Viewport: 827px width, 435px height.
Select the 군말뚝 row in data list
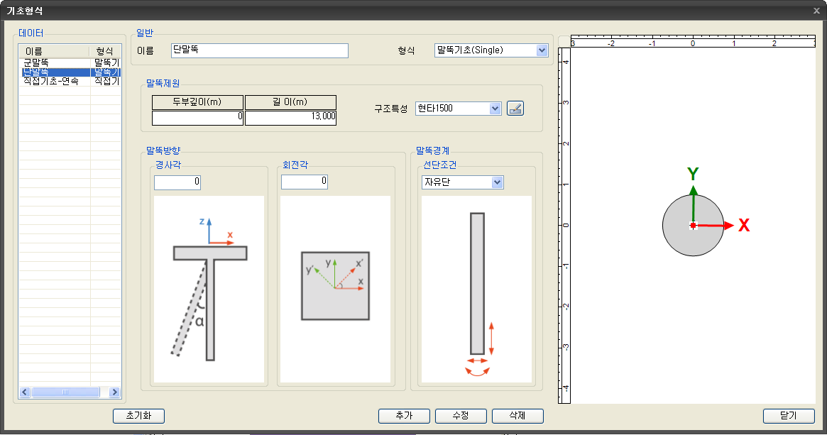(x=70, y=62)
